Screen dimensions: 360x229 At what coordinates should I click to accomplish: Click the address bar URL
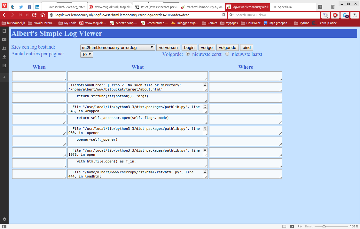(122, 15)
